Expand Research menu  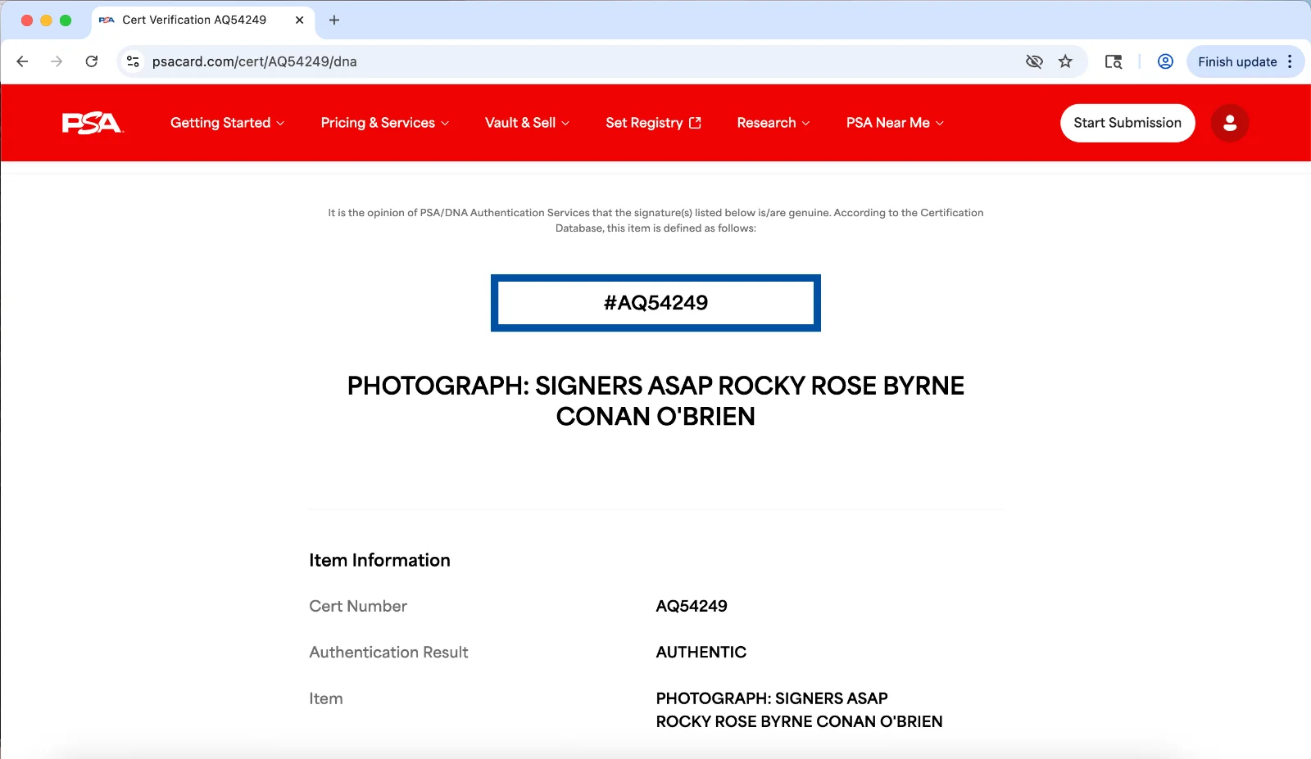(x=773, y=123)
